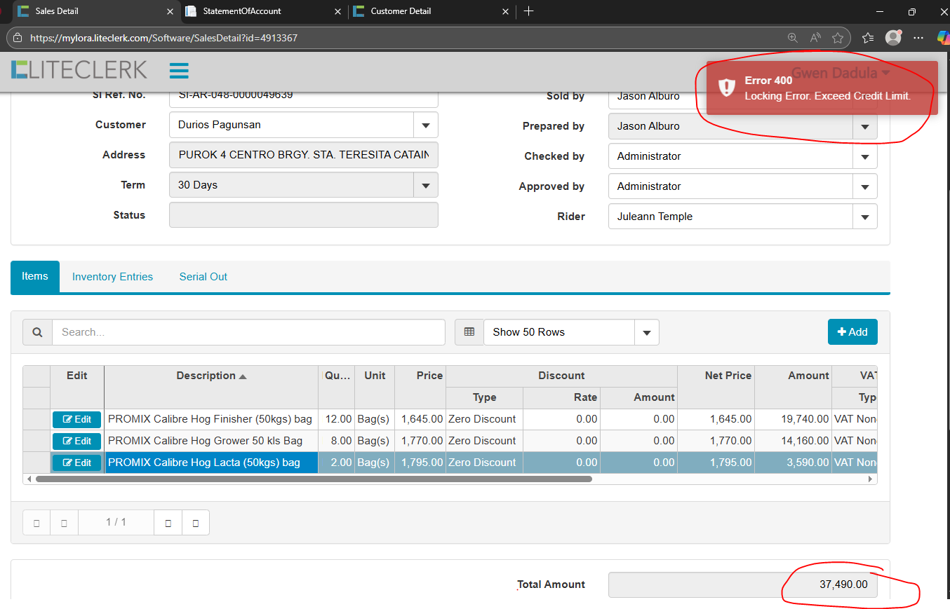Viewport: 950px width, 609px height.
Task: Click browser zoom magnifier icon
Action: 792,38
